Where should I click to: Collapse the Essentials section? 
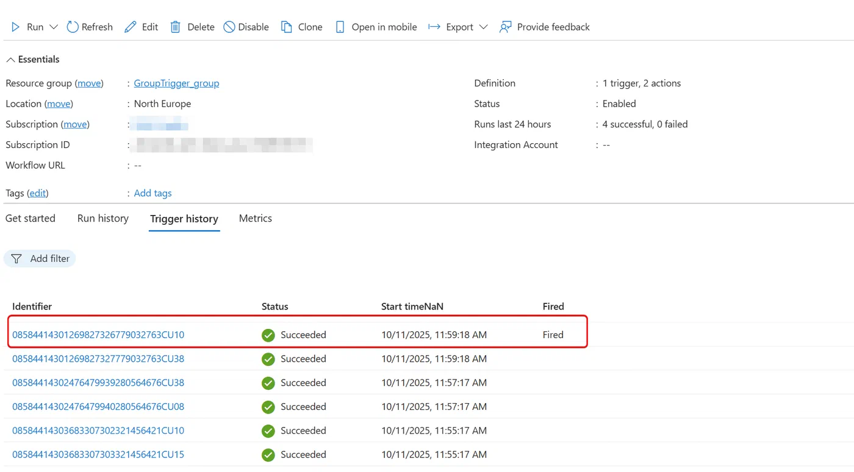click(x=10, y=60)
